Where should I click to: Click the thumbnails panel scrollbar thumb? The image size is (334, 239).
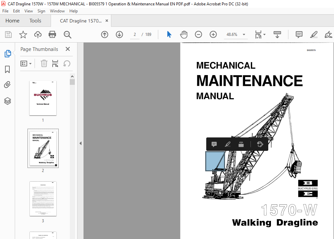72,82
